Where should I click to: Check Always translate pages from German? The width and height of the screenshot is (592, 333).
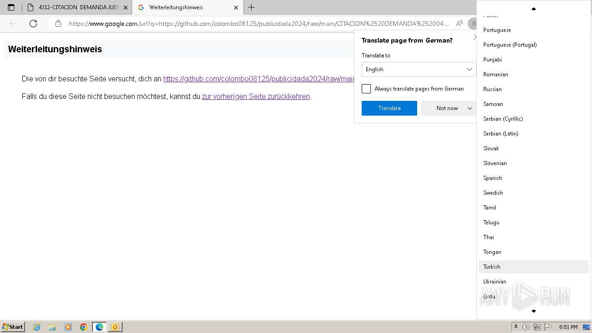pos(366,89)
